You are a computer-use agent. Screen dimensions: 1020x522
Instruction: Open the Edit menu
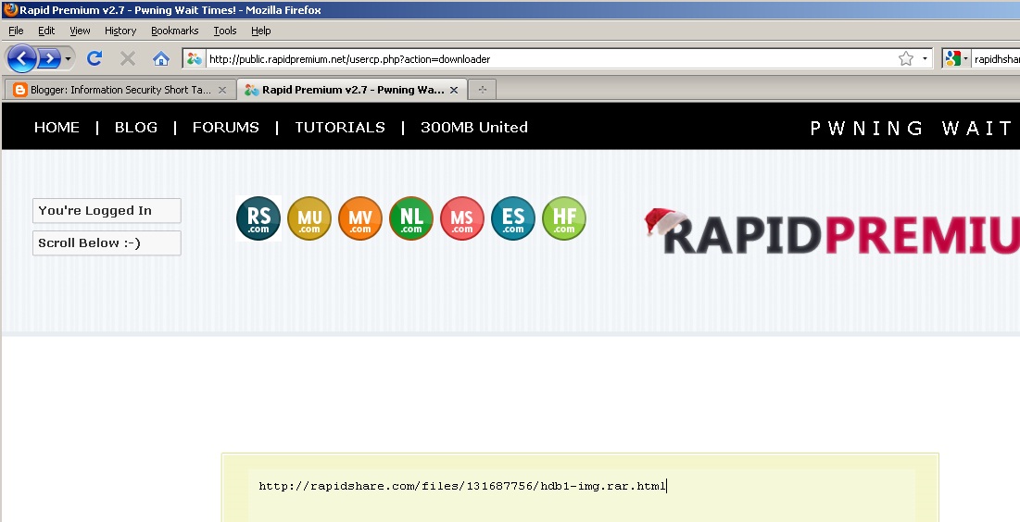(x=46, y=31)
